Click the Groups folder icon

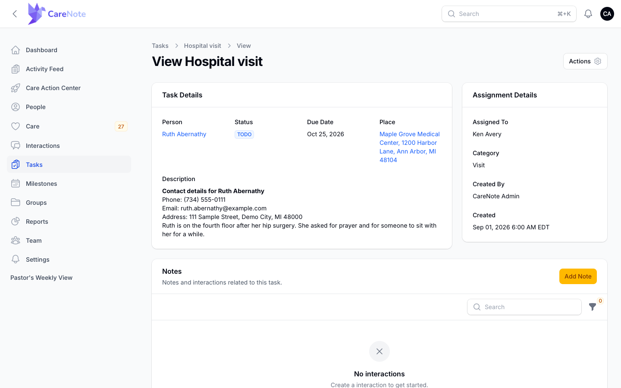click(16, 203)
